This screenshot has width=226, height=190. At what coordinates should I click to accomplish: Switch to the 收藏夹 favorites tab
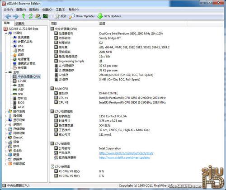[20, 24]
